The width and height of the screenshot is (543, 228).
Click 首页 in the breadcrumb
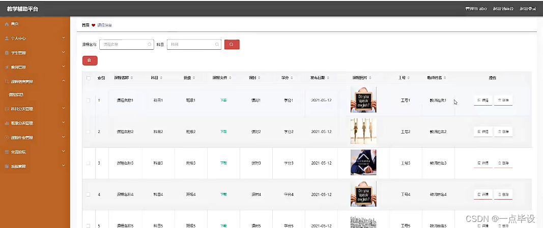tap(85, 25)
